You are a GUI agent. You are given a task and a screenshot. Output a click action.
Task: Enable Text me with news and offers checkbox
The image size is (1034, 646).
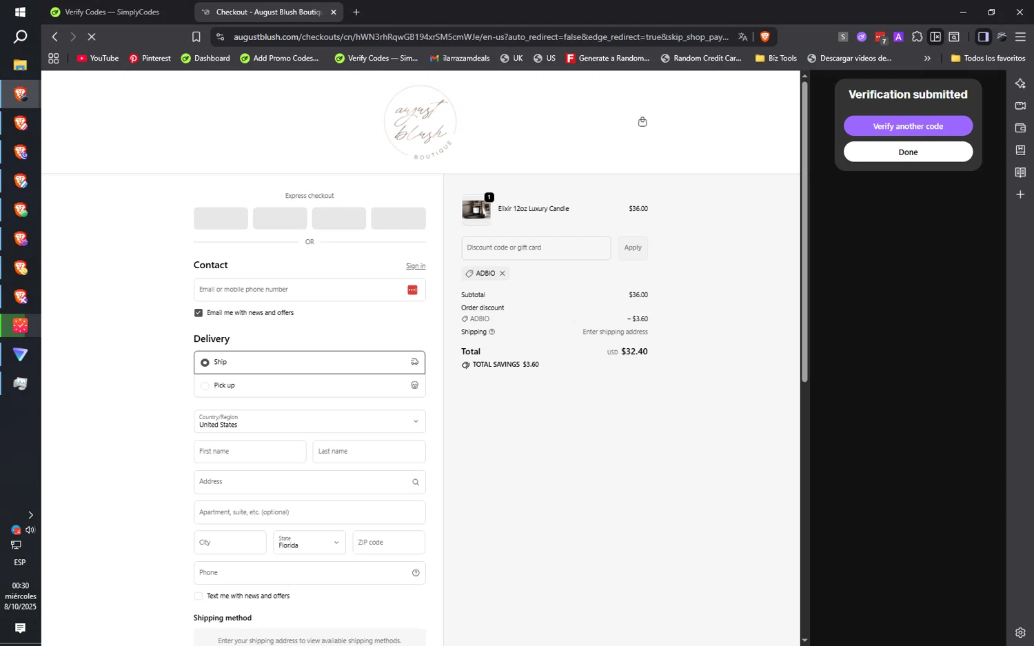(199, 596)
